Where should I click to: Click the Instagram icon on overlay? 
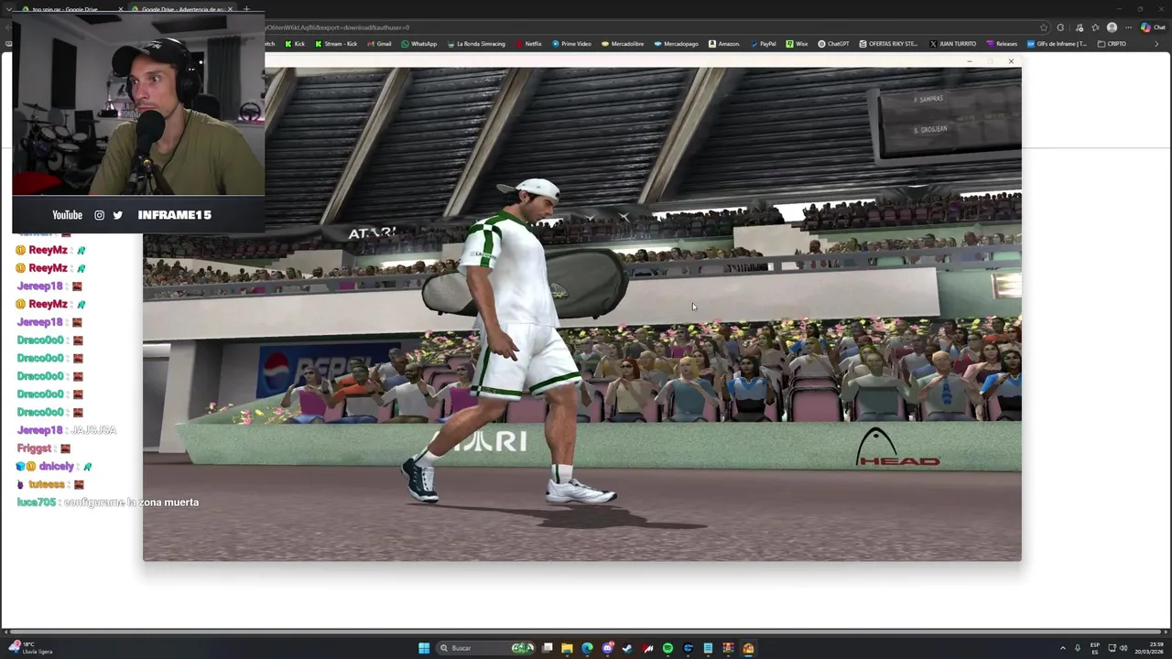[99, 215]
